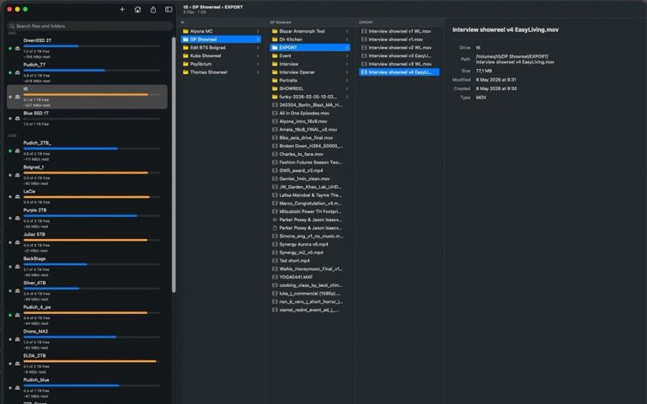Click the green status dot of Pudich_4_pe
Viewport: 647px width, 404px height.
coord(10,315)
